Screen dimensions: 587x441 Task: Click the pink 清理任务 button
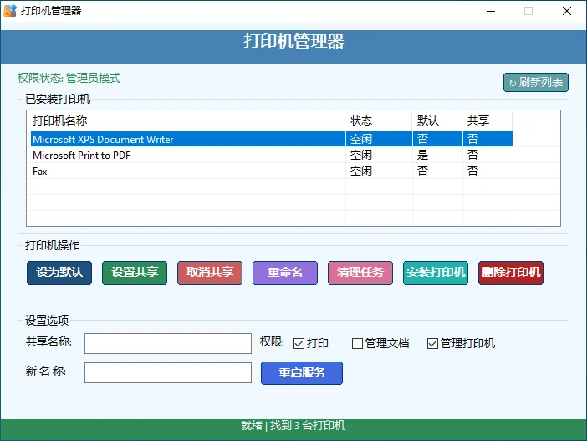360,273
